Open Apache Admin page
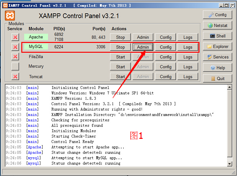This screenshot has height=176, width=237. coord(143,37)
